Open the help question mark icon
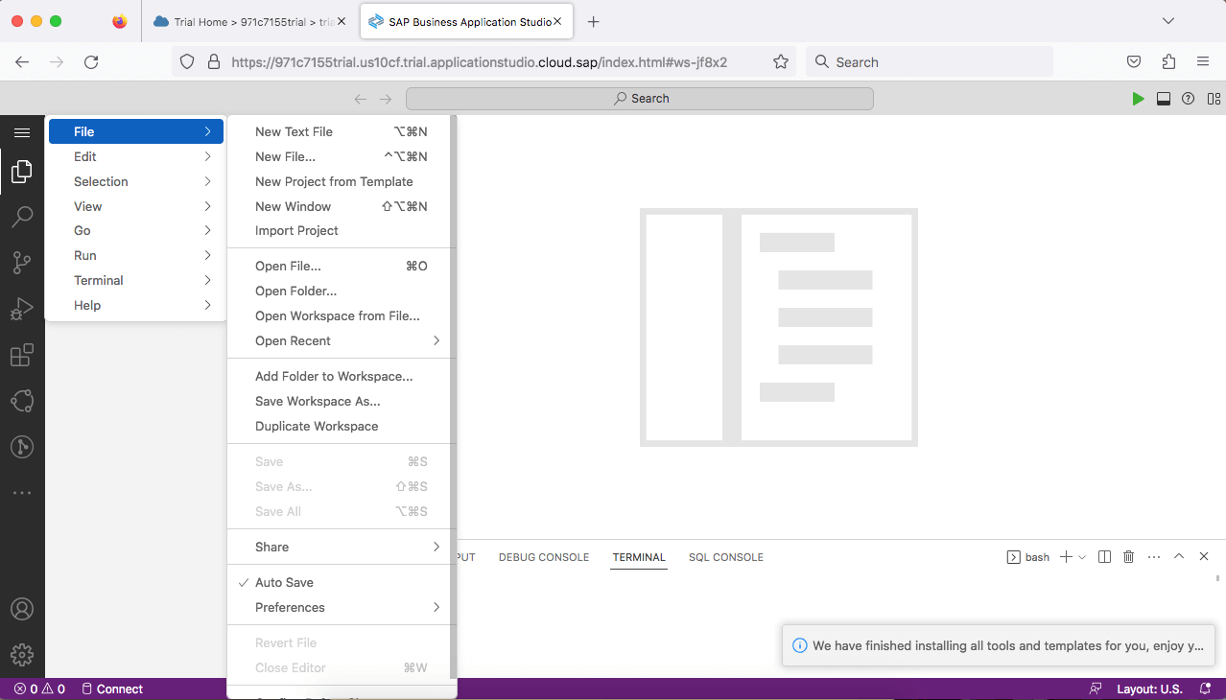This screenshot has width=1226, height=700. click(x=1189, y=99)
